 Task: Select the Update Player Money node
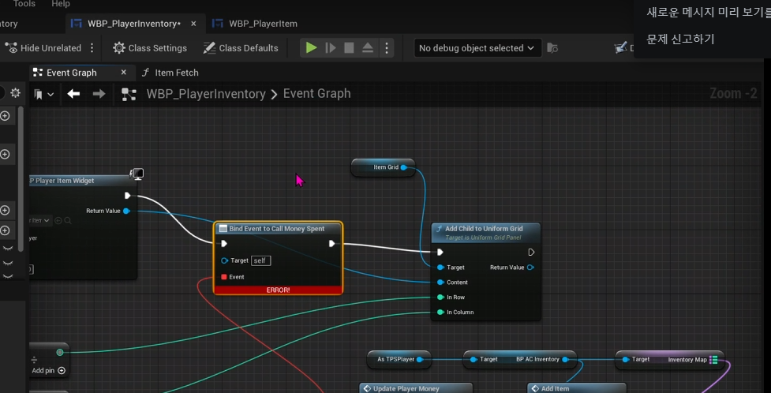pos(416,388)
